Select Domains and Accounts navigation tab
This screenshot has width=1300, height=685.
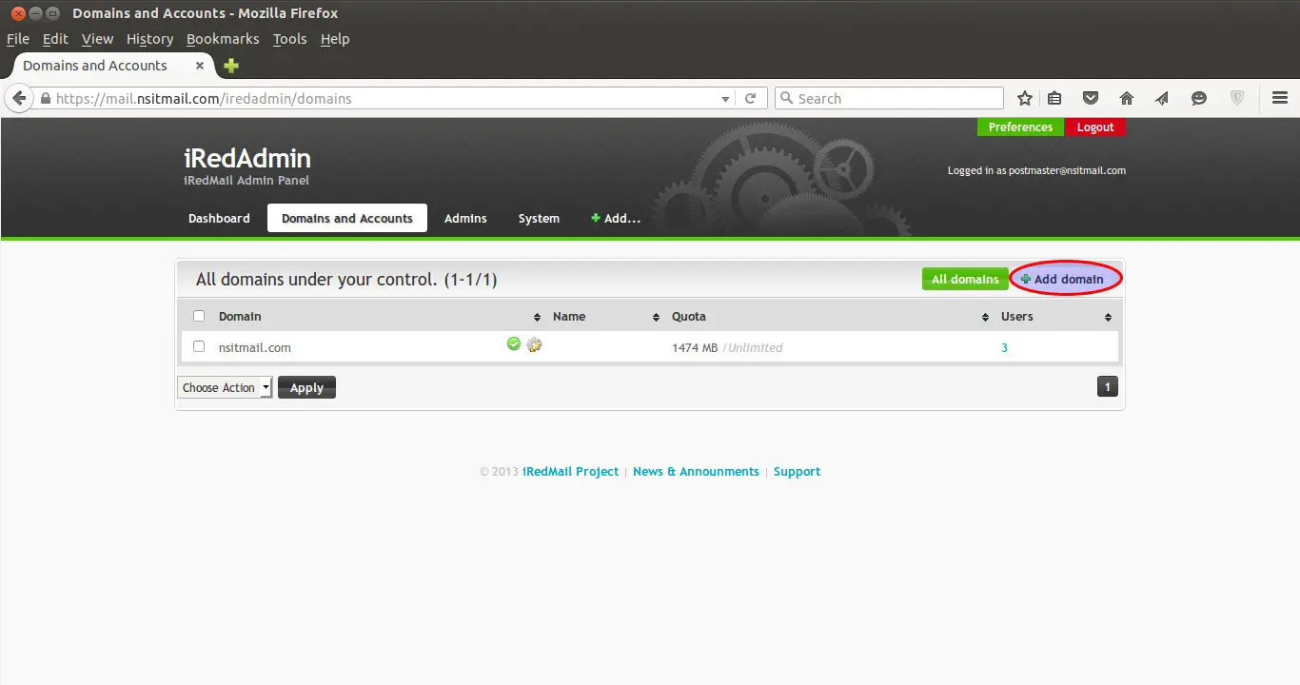coord(347,218)
